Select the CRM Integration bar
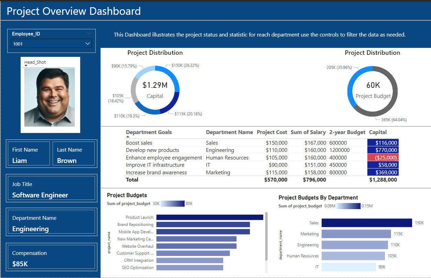This screenshot has height=278, width=431. point(190,260)
